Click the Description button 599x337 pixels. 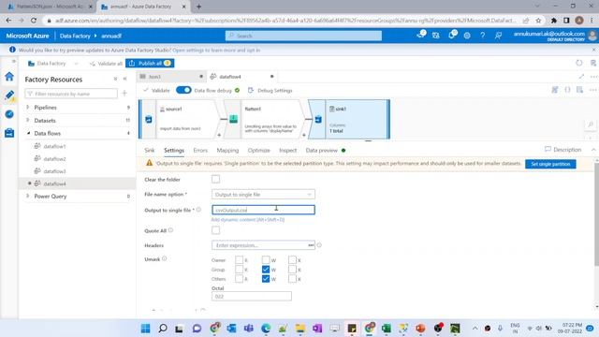coord(563,150)
